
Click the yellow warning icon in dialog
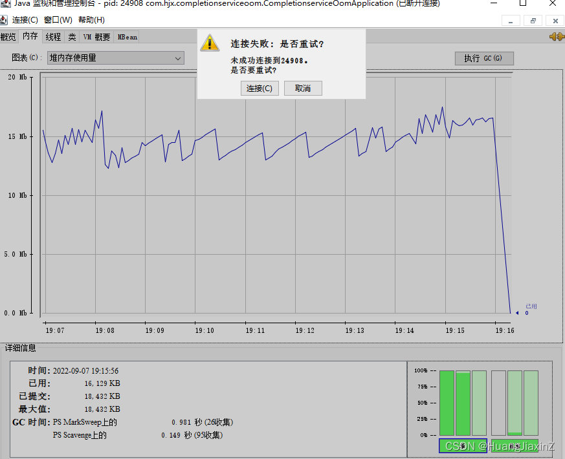tap(210, 43)
